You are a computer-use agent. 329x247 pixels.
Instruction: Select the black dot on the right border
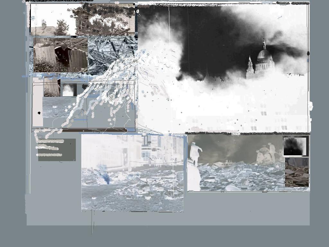tap(308, 53)
